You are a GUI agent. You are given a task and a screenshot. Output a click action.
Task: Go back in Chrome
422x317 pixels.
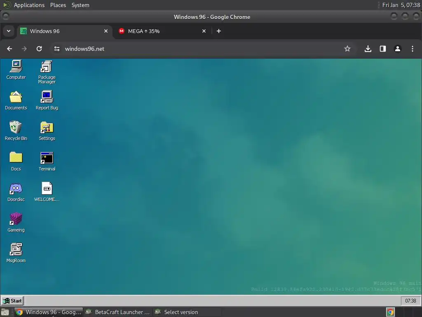click(9, 49)
